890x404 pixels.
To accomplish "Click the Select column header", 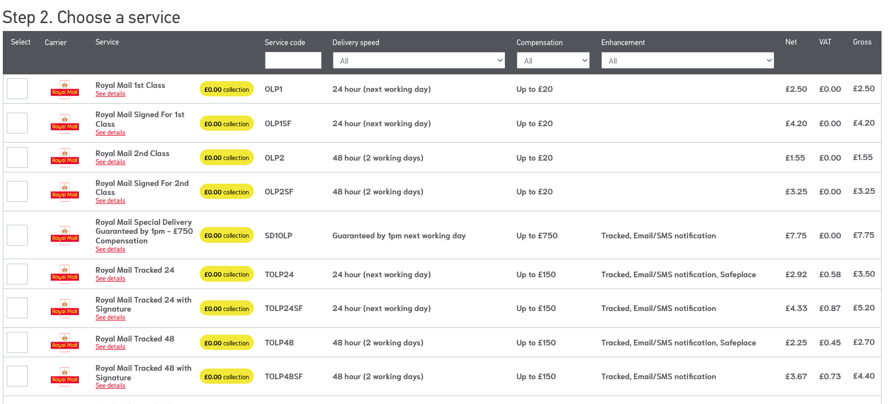I will click(x=21, y=42).
